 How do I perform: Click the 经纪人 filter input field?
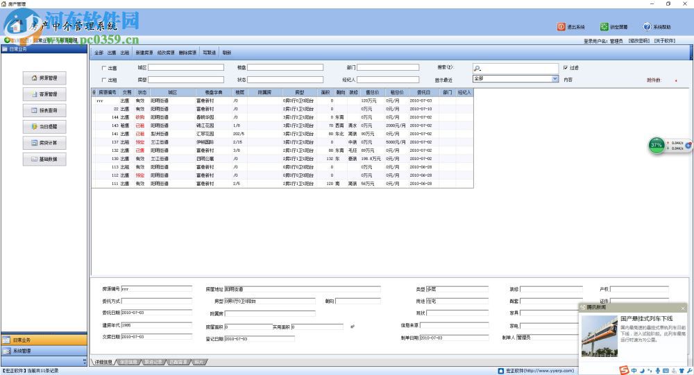(x=388, y=80)
